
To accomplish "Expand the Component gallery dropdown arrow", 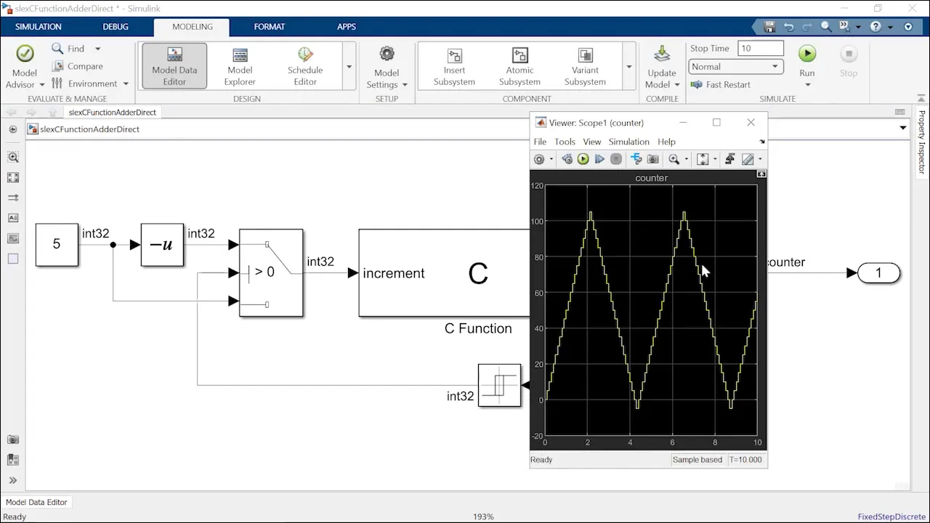I will coord(629,66).
